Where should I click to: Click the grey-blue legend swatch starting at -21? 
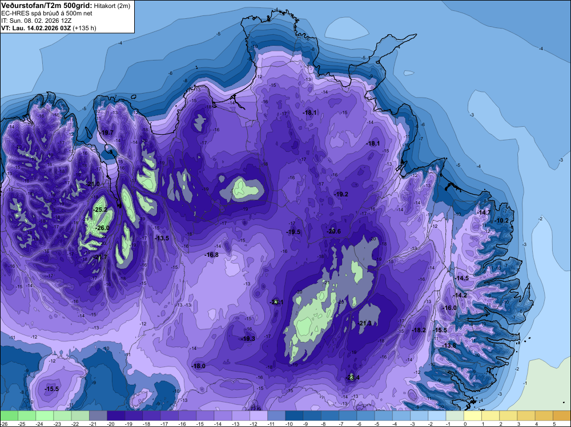(x=98, y=416)
